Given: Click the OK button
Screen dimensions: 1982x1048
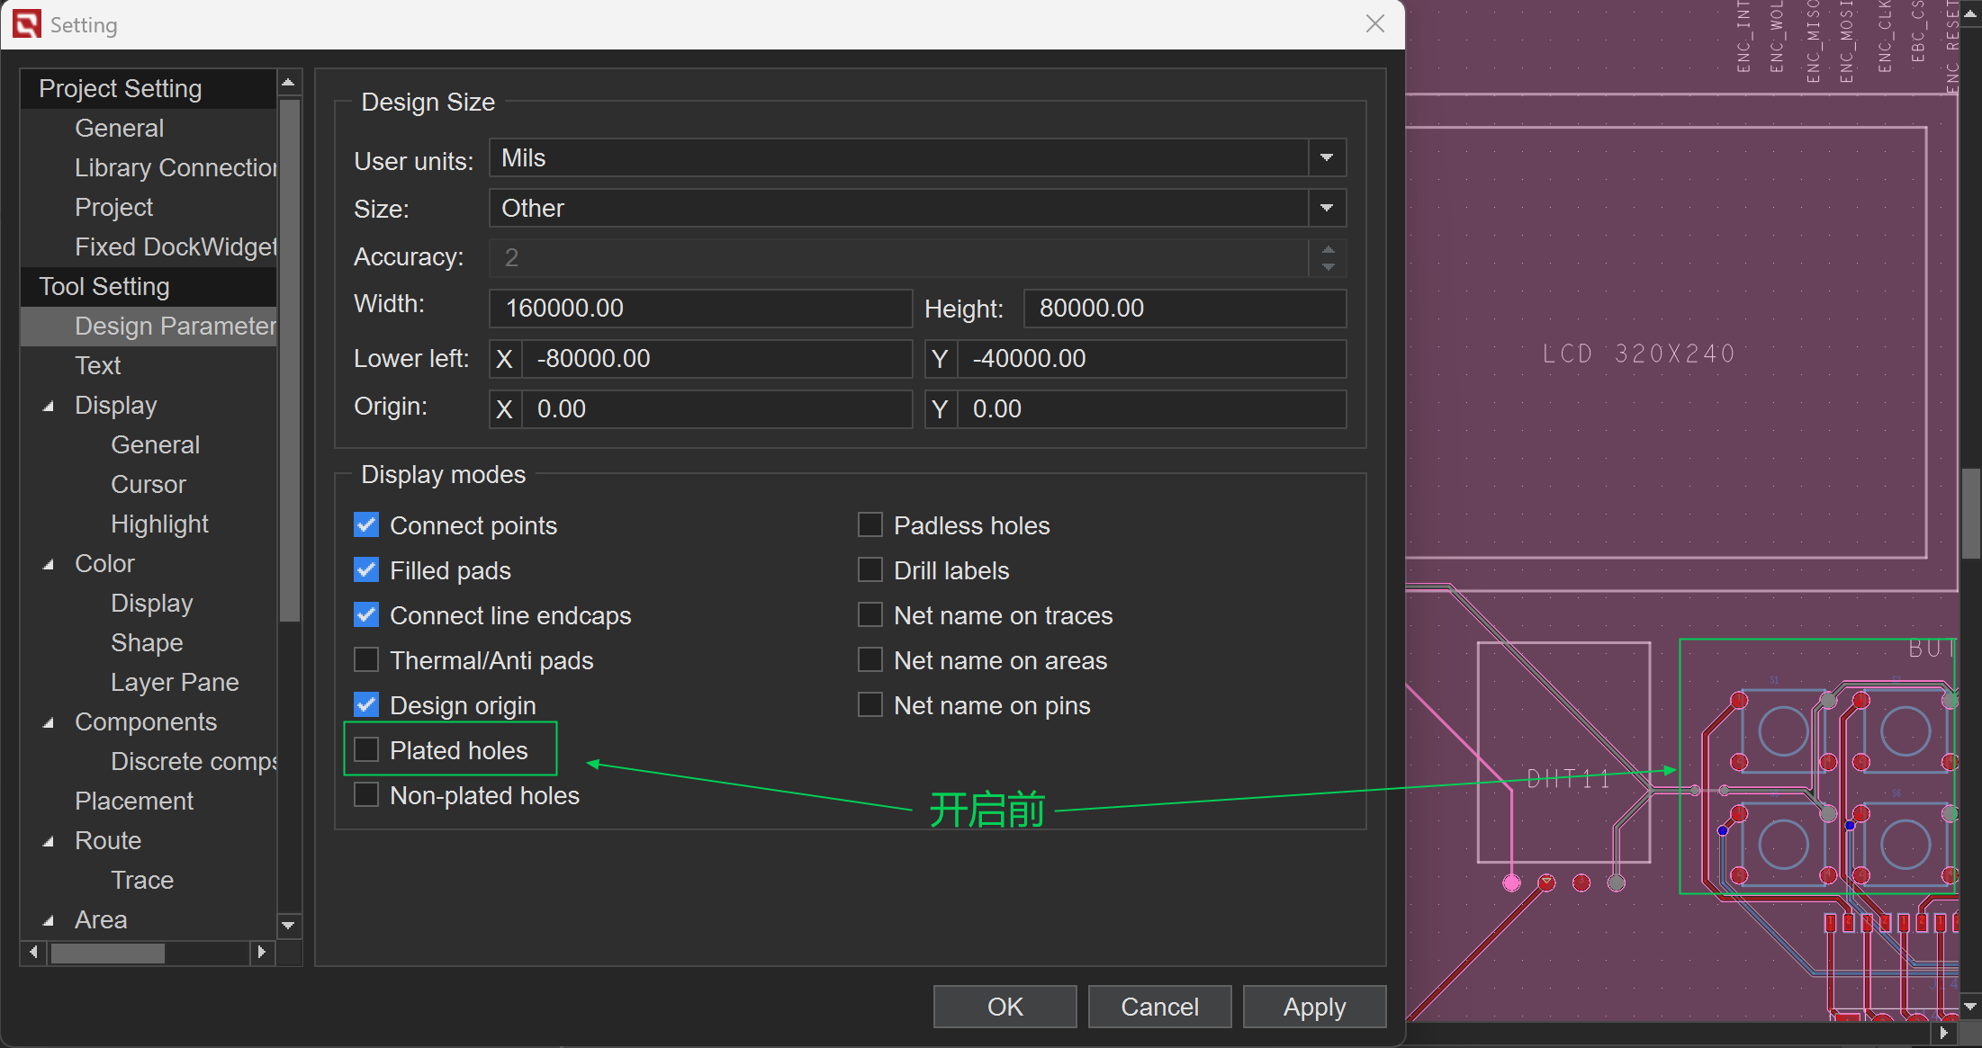Looking at the screenshot, I should [1005, 1007].
